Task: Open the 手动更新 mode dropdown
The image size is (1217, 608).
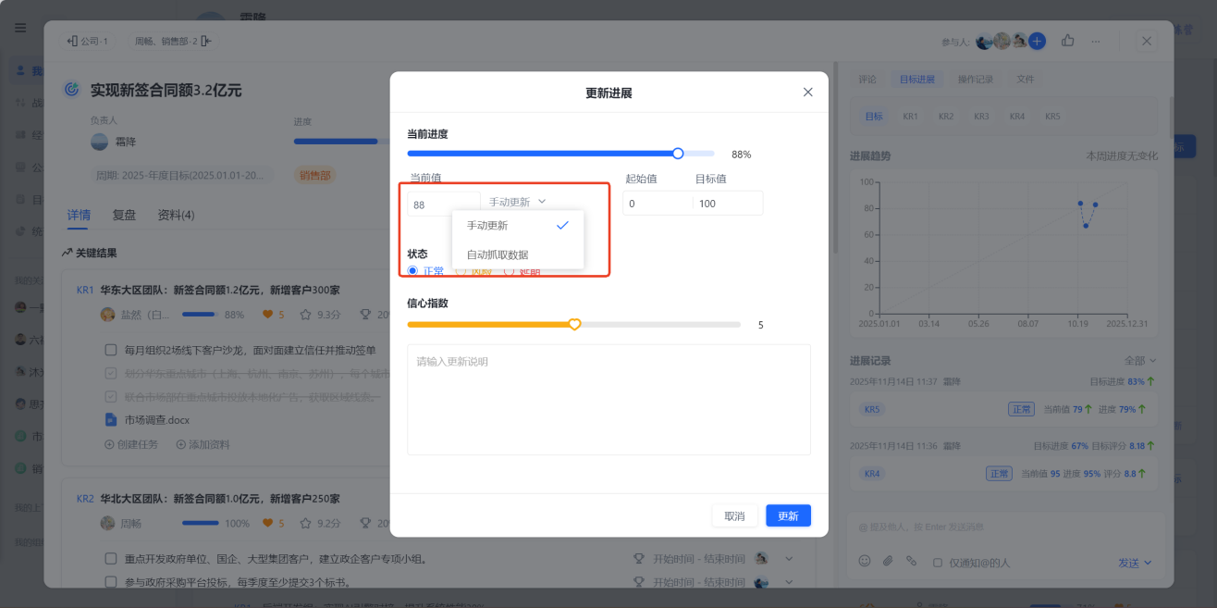Action: 517,202
